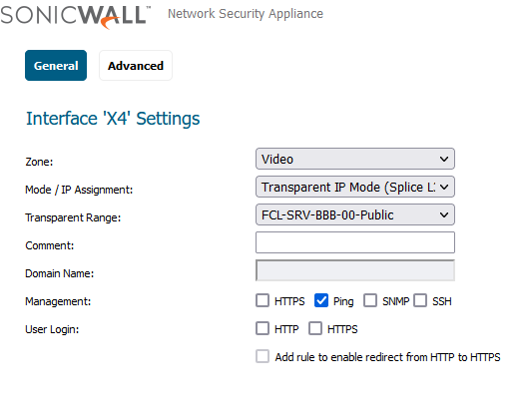Enable HTTPS management checkbox
The width and height of the screenshot is (531, 419).
click(x=263, y=300)
